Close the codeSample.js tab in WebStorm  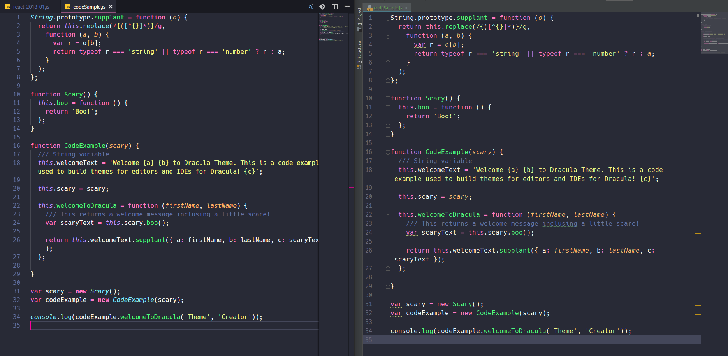406,8
